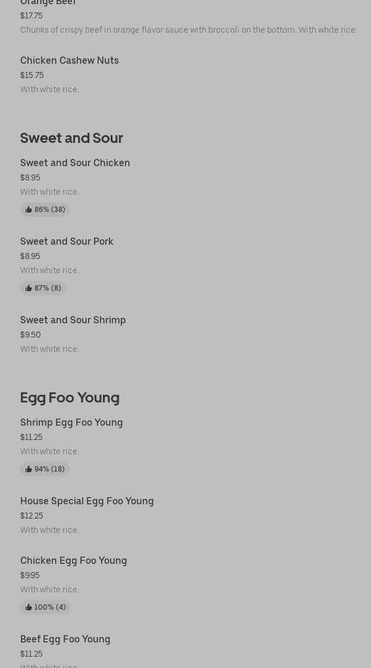This screenshot has width=371, height=668.
Task: Select Sweet and Sour Pork dish
Action: [67, 242]
